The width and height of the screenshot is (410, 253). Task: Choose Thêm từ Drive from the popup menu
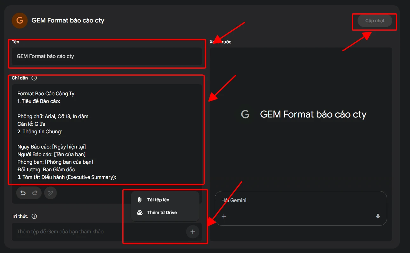[x=165, y=212]
